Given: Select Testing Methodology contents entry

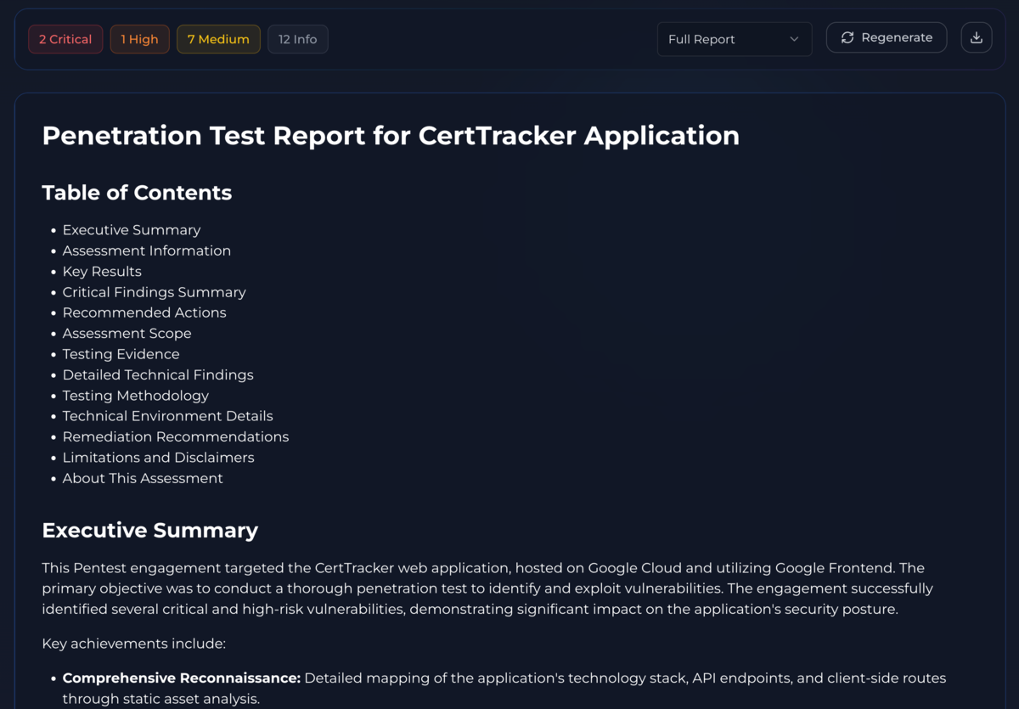Looking at the screenshot, I should tap(135, 396).
